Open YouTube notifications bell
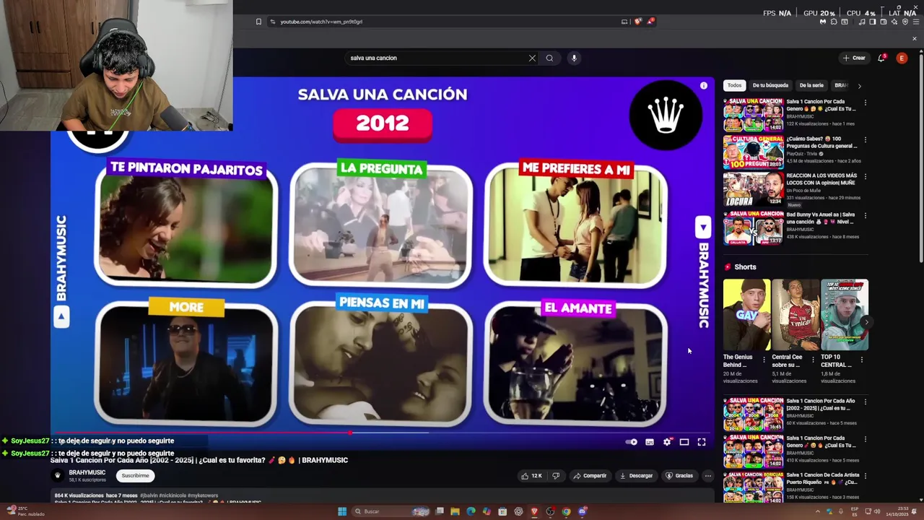The image size is (924, 520). click(x=881, y=58)
